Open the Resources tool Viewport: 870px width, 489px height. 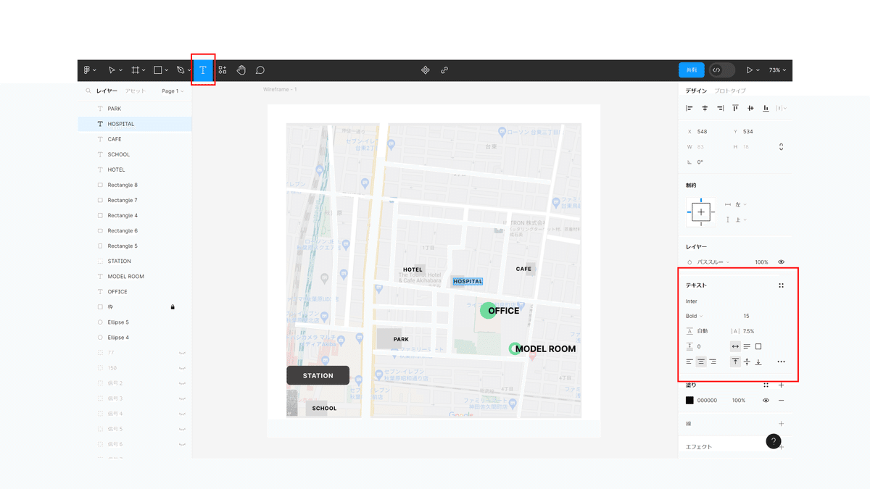point(223,70)
